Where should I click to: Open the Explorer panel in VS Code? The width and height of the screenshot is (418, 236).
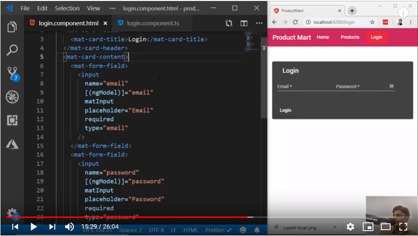point(12,27)
